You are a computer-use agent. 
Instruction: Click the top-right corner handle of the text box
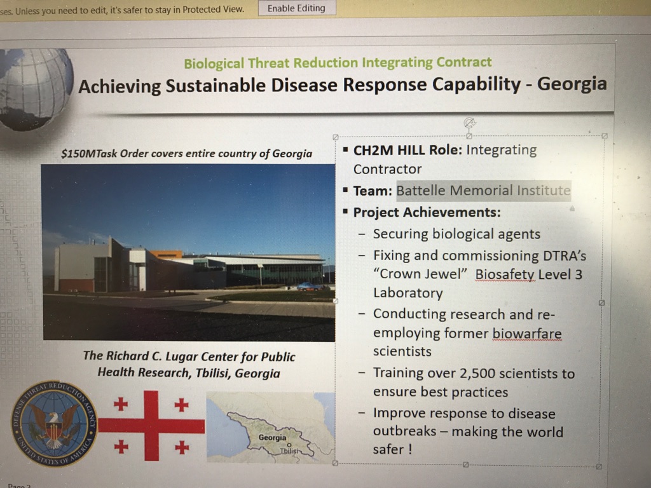(604, 135)
